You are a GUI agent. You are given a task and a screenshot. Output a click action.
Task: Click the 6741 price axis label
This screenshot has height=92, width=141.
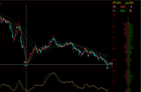pyautogui.click(x=114, y=37)
